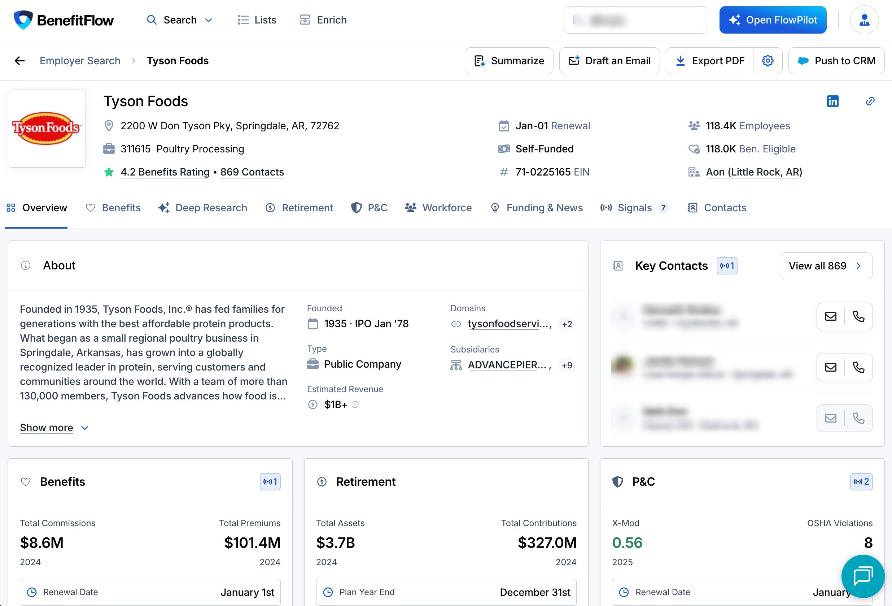This screenshot has height=606, width=892.
Task: Click the Benefits card signal badge
Action: pyautogui.click(x=270, y=481)
